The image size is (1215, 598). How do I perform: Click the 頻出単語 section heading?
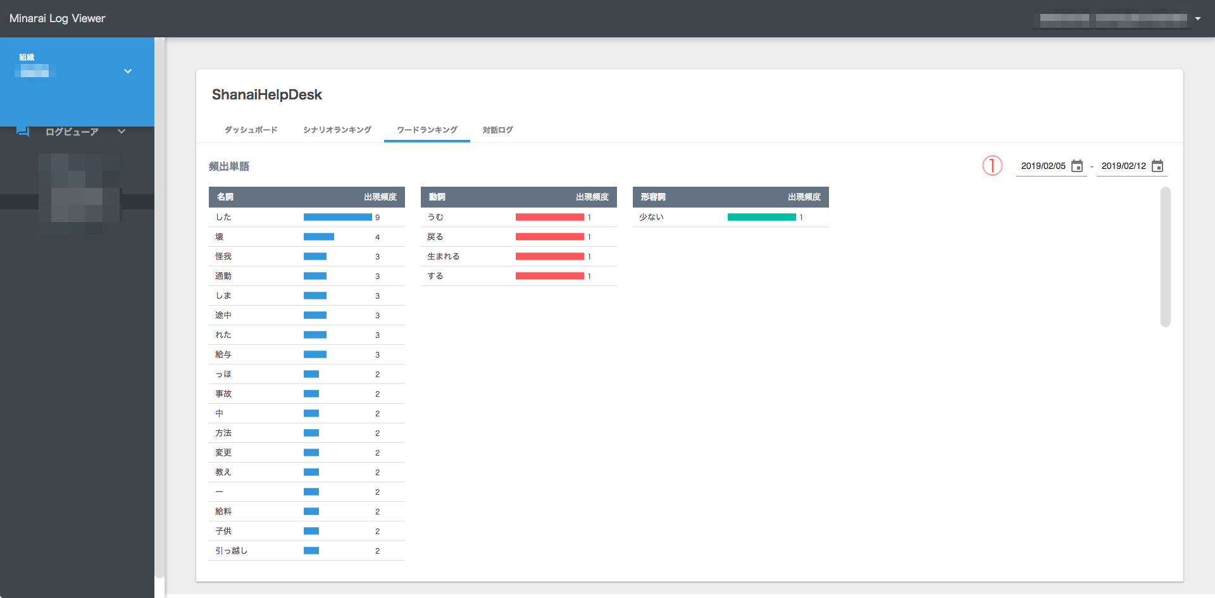229,166
